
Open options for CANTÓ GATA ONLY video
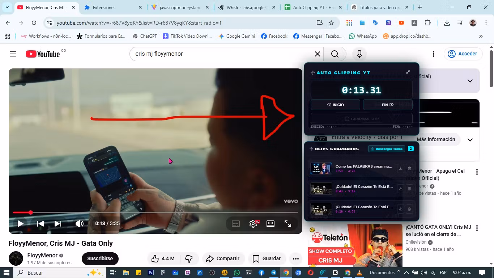477,228
